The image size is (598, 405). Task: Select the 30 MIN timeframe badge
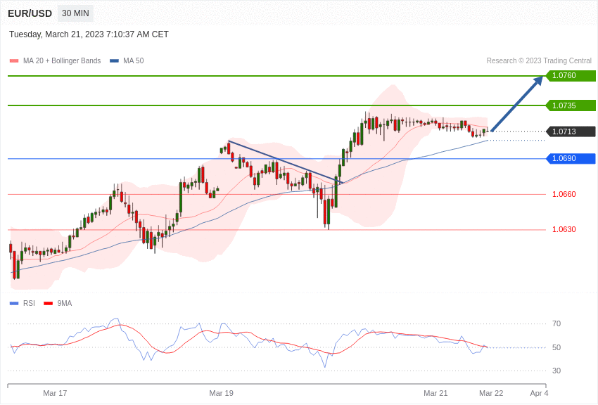point(75,13)
